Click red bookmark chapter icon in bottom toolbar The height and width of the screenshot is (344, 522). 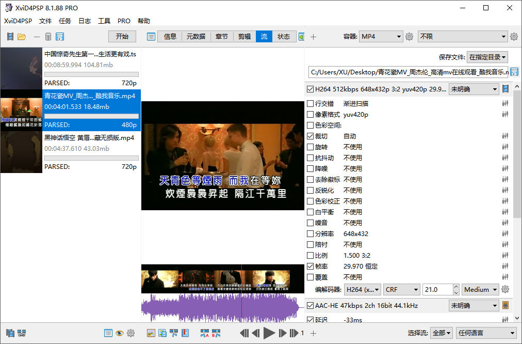point(185,333)
